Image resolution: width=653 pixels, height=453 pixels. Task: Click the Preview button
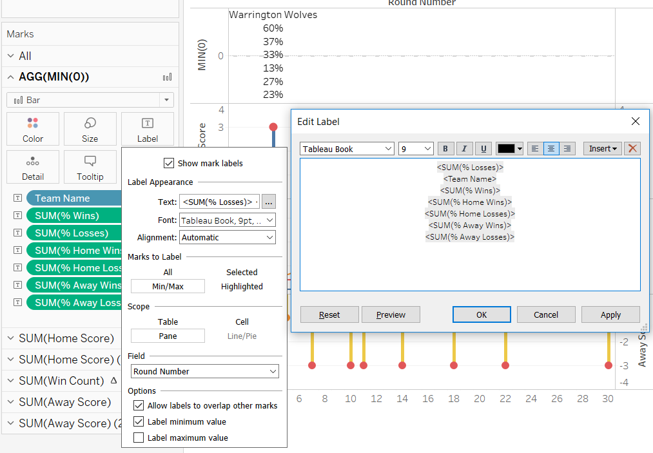[x=391, y=314]
